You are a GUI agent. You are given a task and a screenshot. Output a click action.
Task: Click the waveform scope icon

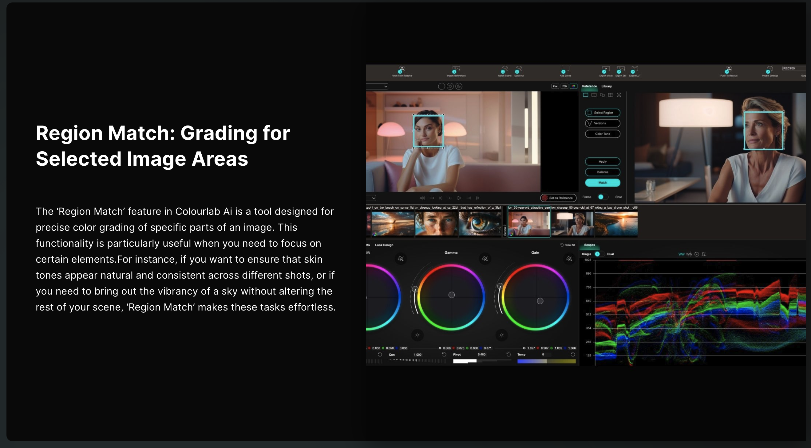tap(681, 254)
